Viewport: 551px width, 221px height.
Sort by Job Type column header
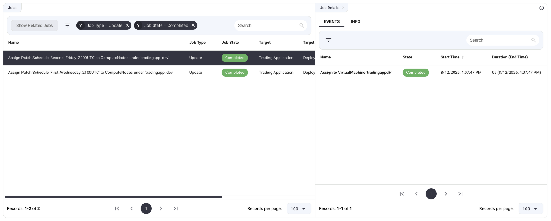[x=197, y=43]
